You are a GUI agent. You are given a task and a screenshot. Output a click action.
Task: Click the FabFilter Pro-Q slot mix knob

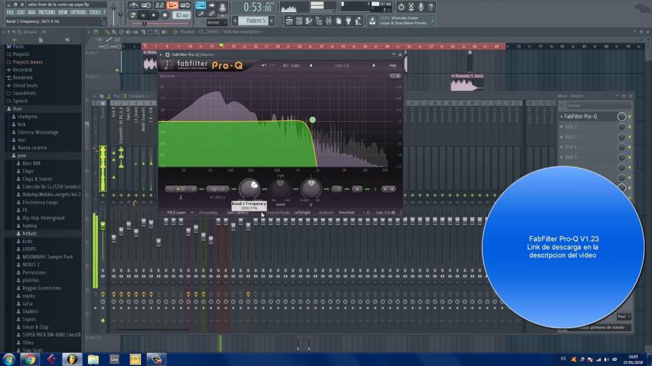pos(622,117)
